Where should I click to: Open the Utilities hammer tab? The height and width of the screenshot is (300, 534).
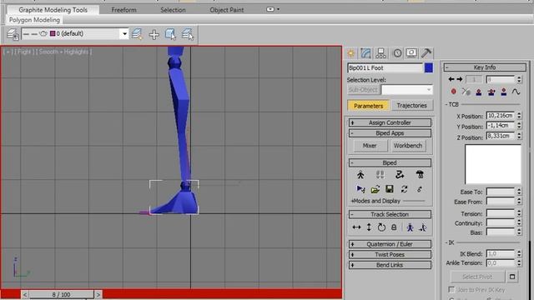(x=426, y=53)
